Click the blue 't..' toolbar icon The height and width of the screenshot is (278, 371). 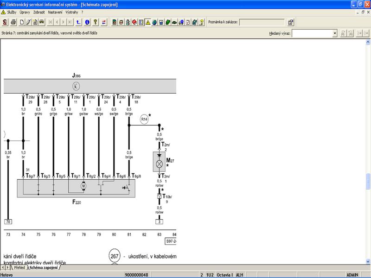pyautogui.click(x=78, y=22)
